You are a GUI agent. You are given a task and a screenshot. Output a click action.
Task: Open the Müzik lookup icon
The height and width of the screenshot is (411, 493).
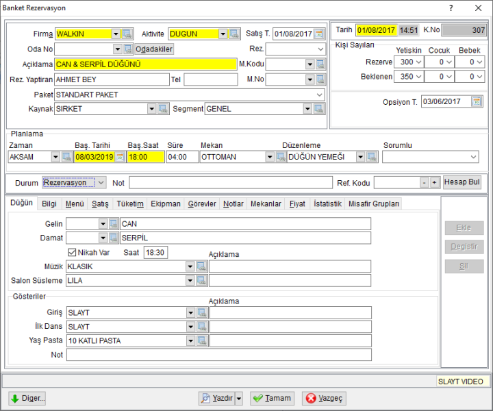(x=201, y=266)
